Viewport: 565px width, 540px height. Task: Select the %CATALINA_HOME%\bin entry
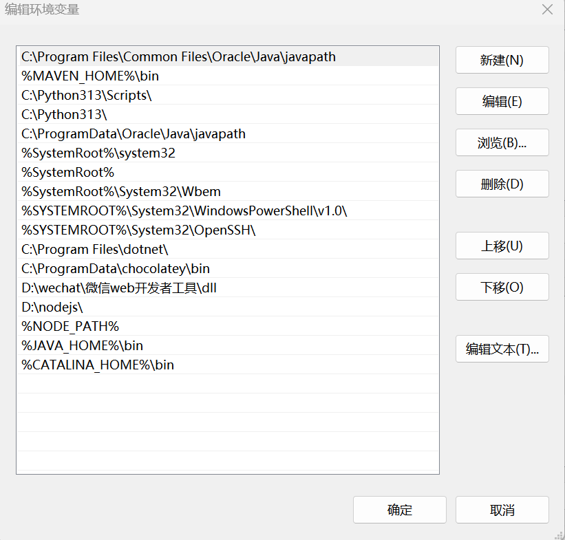[228, 365]
